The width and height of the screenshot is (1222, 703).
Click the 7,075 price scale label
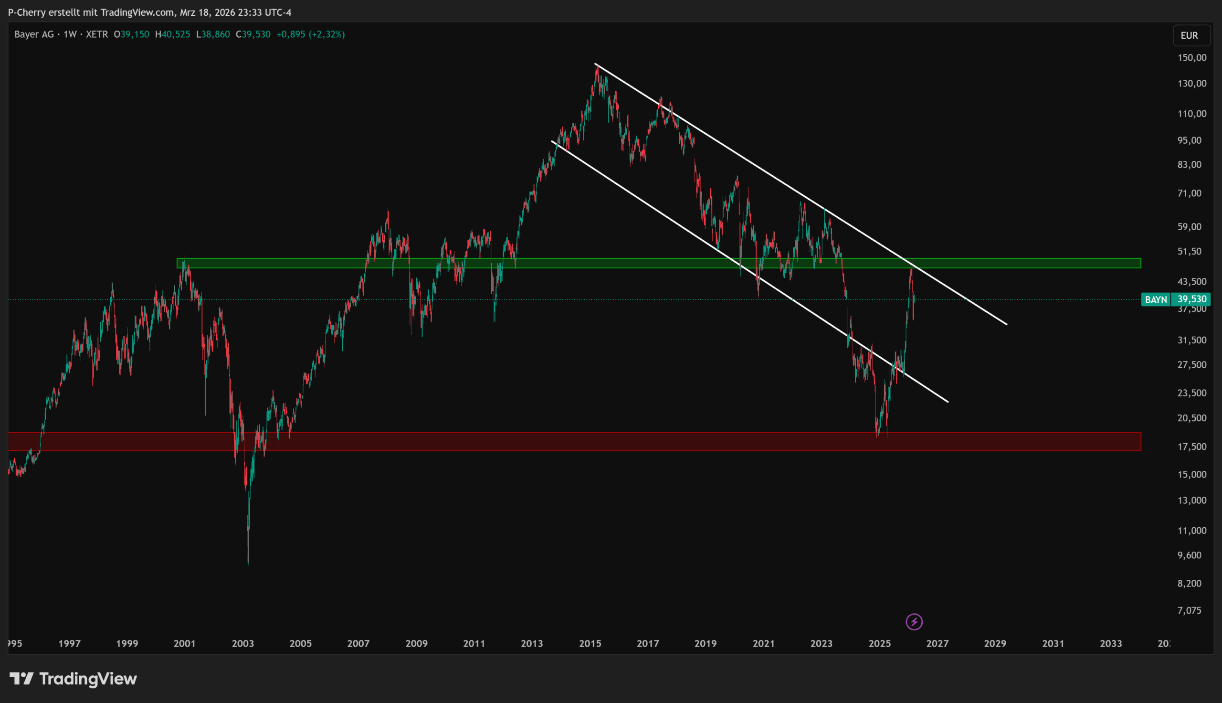(x=1189, y=610)
